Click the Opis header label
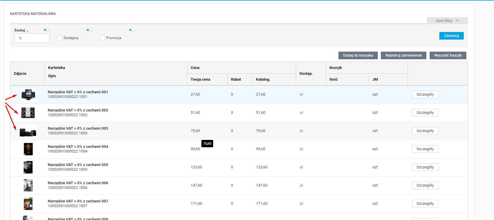The width and height of the screenshot is (494, 220). tap(52, 76)
